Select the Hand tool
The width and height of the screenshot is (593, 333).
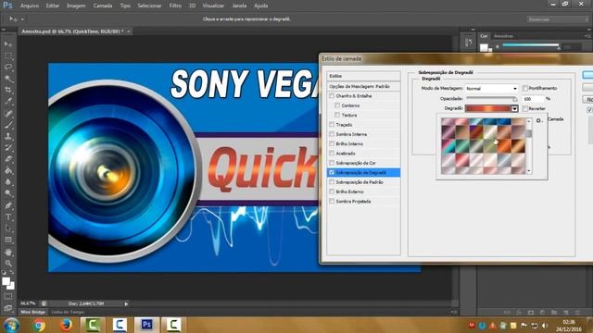point(8,252)
